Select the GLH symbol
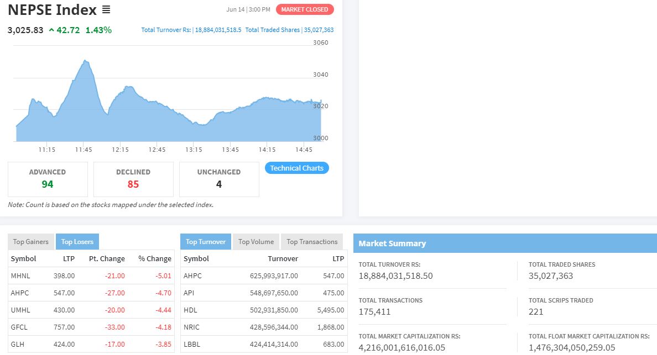Viewport: 657px width, 355px height. [x=17, y=345]
